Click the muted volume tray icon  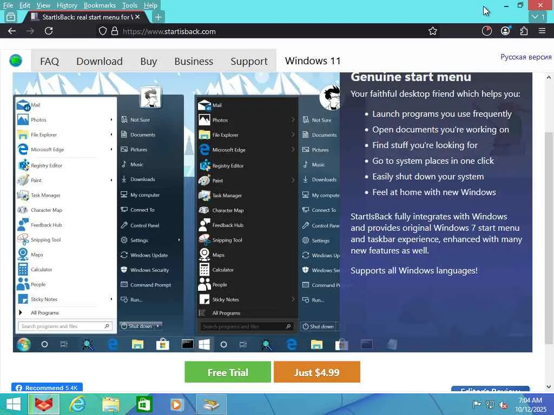point(503,404)
